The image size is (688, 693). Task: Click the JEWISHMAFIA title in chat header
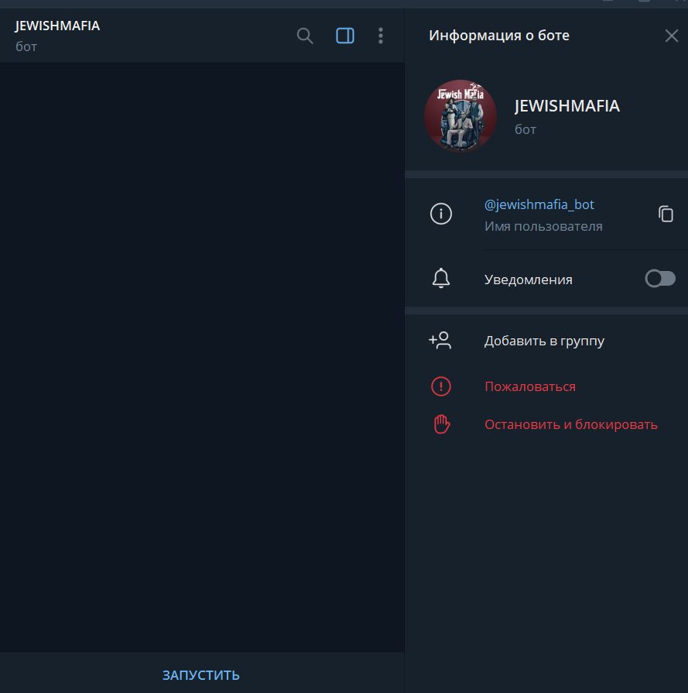pos(57,26)
